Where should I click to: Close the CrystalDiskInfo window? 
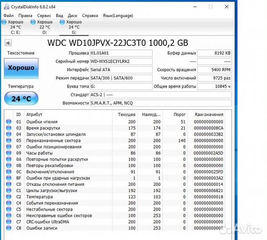[227, 7]
